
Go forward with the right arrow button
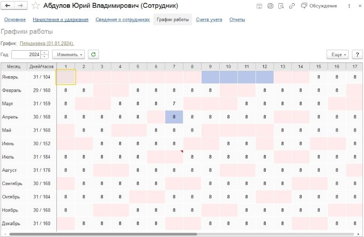(x=20, y=5)
